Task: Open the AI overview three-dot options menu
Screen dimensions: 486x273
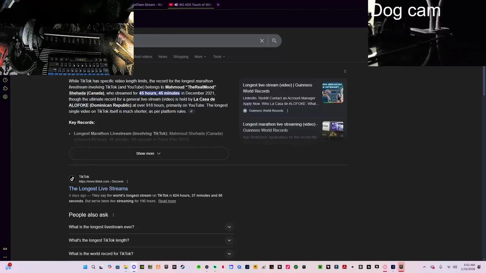Action: point(345,71)
